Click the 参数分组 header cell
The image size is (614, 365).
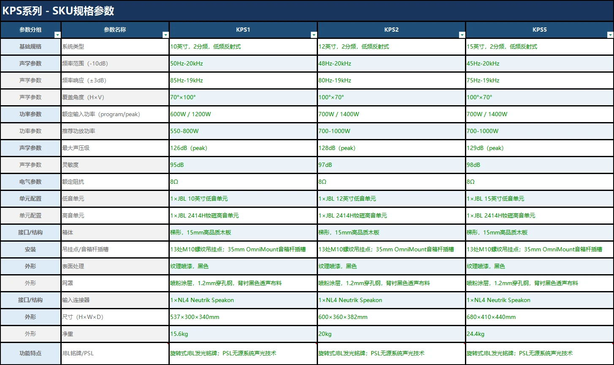pos(31,30)
